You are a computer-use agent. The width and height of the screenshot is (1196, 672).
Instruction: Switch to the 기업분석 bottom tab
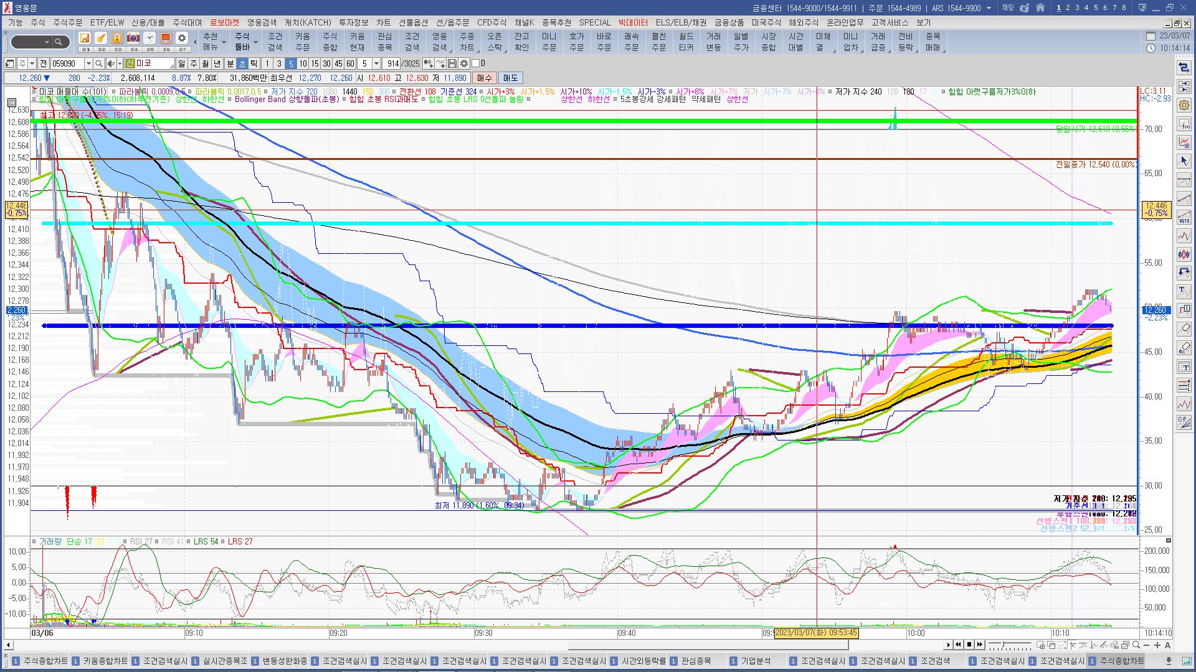pyautogui.click(x=755, y=661)
